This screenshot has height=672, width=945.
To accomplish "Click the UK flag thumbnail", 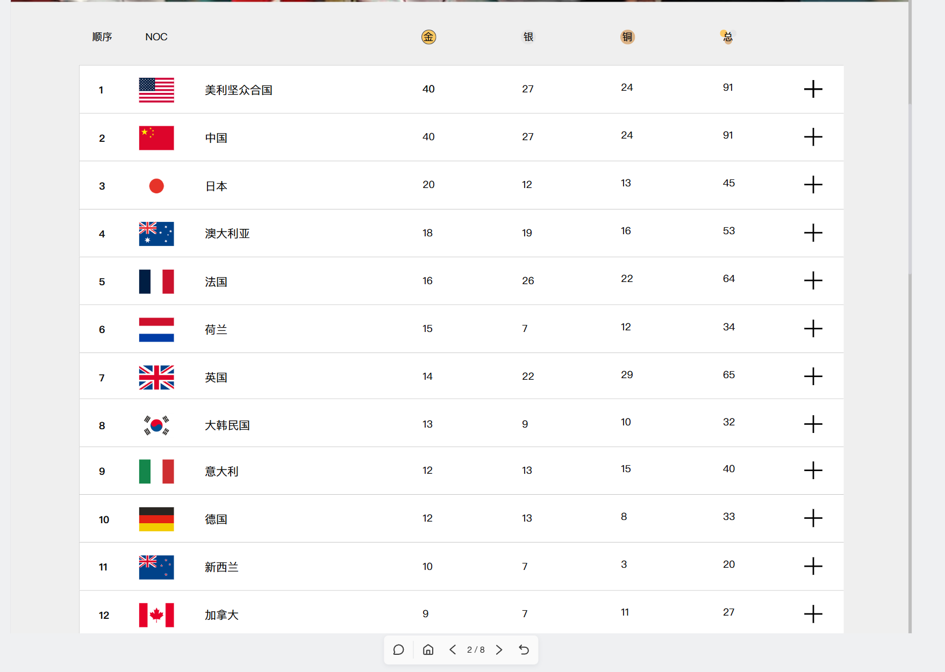I will pyautogui.click(x=156, y=378).
